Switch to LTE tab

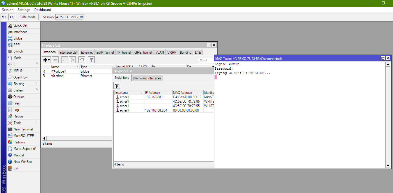pyautogui.click(x=198, y=53)
